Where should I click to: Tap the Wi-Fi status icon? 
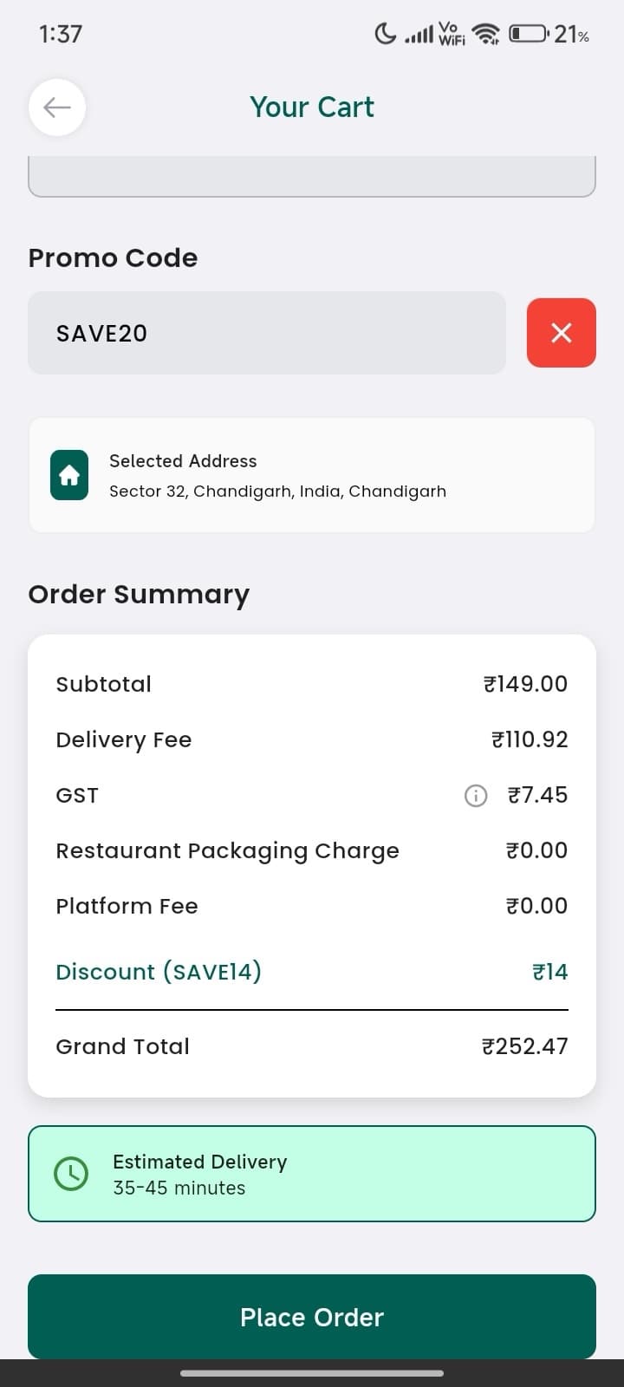486,34
